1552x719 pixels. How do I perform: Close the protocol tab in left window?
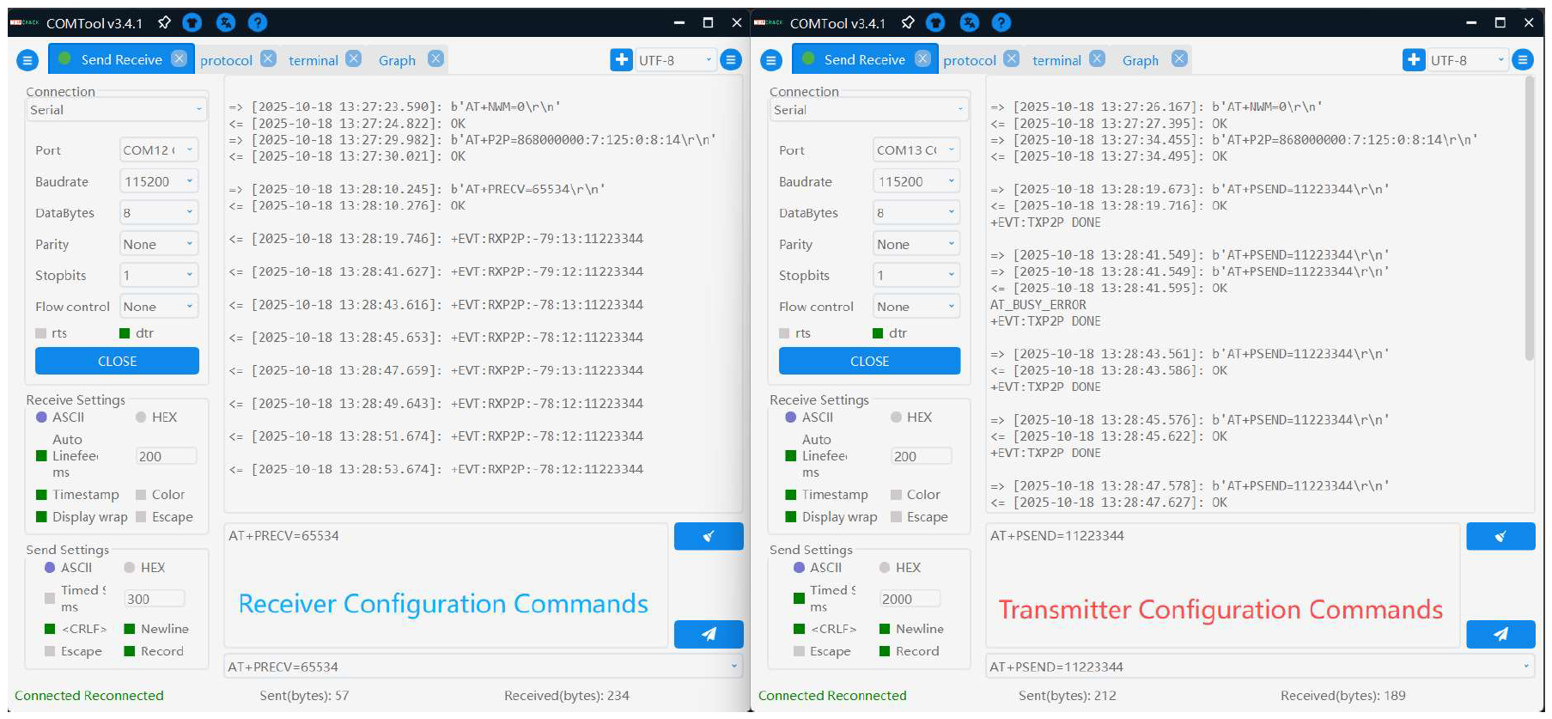(x=268, y=58)
